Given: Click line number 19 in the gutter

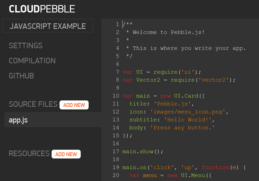Looking at the screenshot, I should 116,167.
